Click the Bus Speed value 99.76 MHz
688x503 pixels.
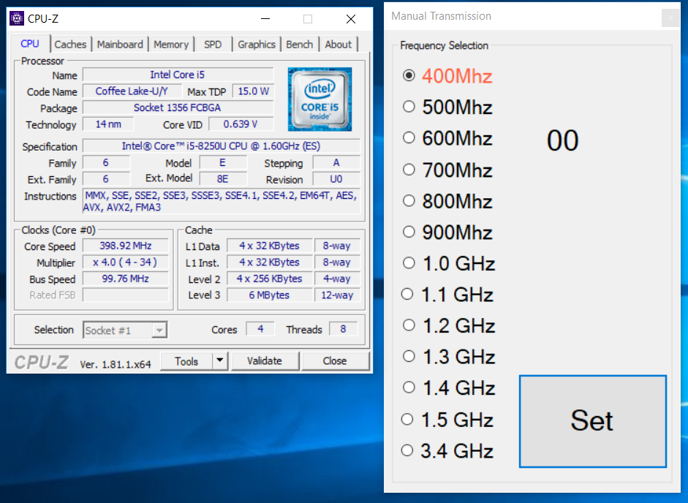[126, 279]
